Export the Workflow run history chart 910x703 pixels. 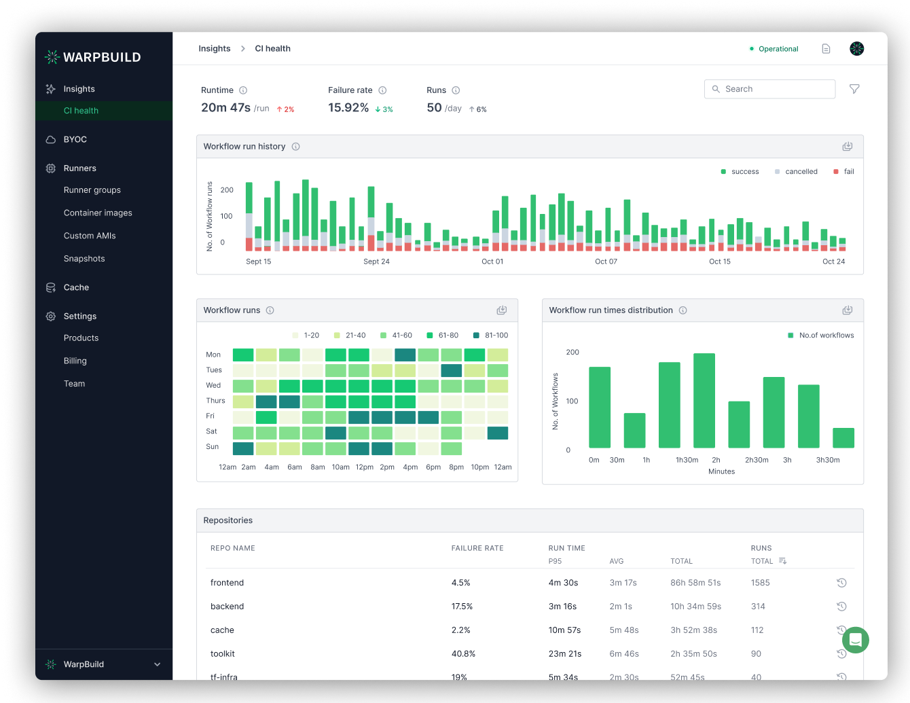point(847,145)
